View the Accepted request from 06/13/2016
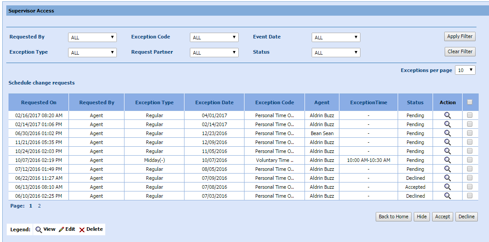 point(447,187)
